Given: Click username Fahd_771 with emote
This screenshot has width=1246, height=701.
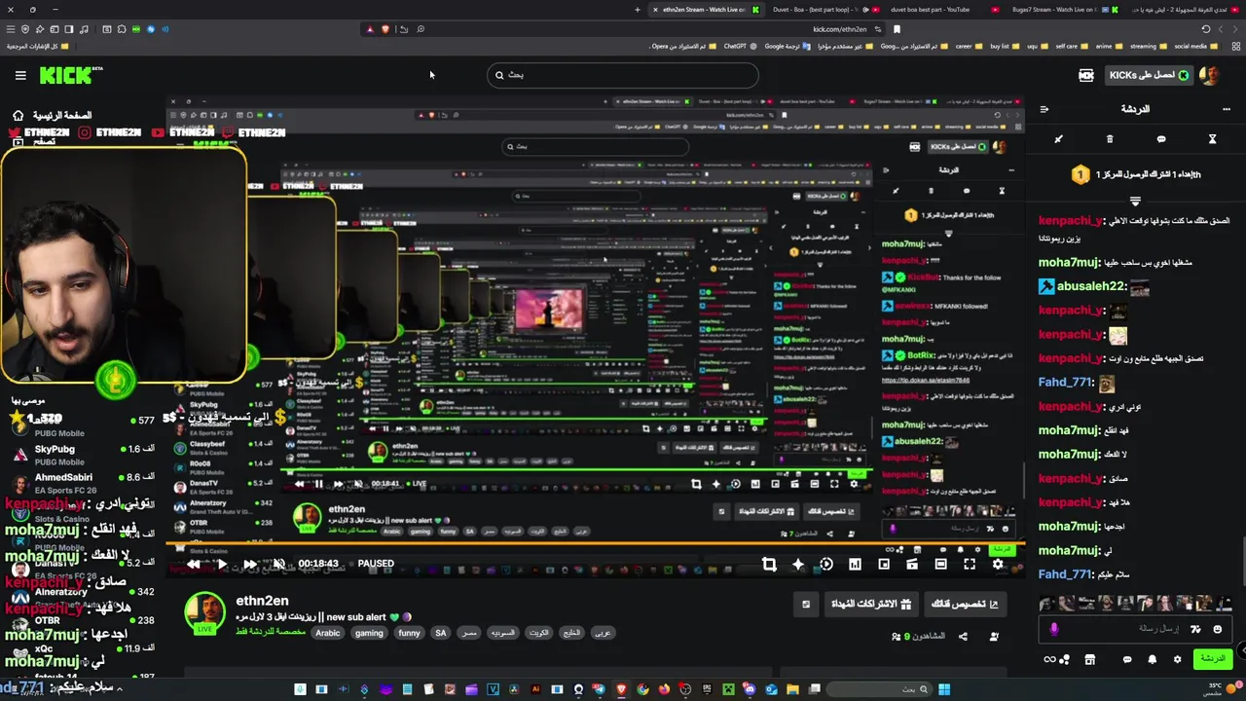Looking at the screenshot, I should (1065, 382).
